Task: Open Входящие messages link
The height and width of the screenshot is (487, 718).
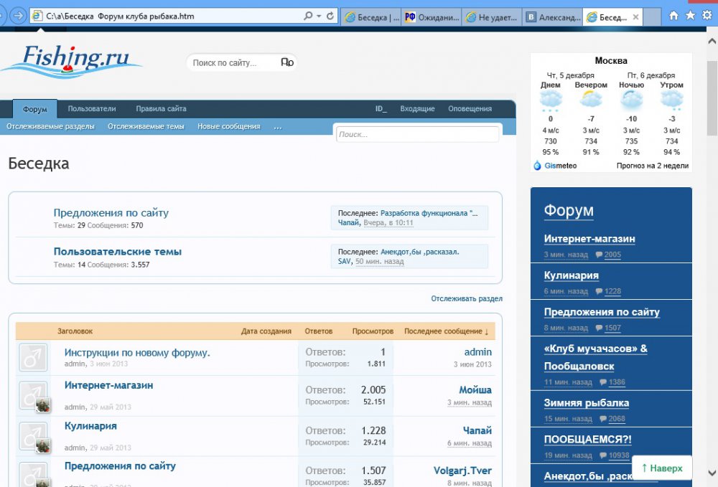Action: tap(417, 109)
